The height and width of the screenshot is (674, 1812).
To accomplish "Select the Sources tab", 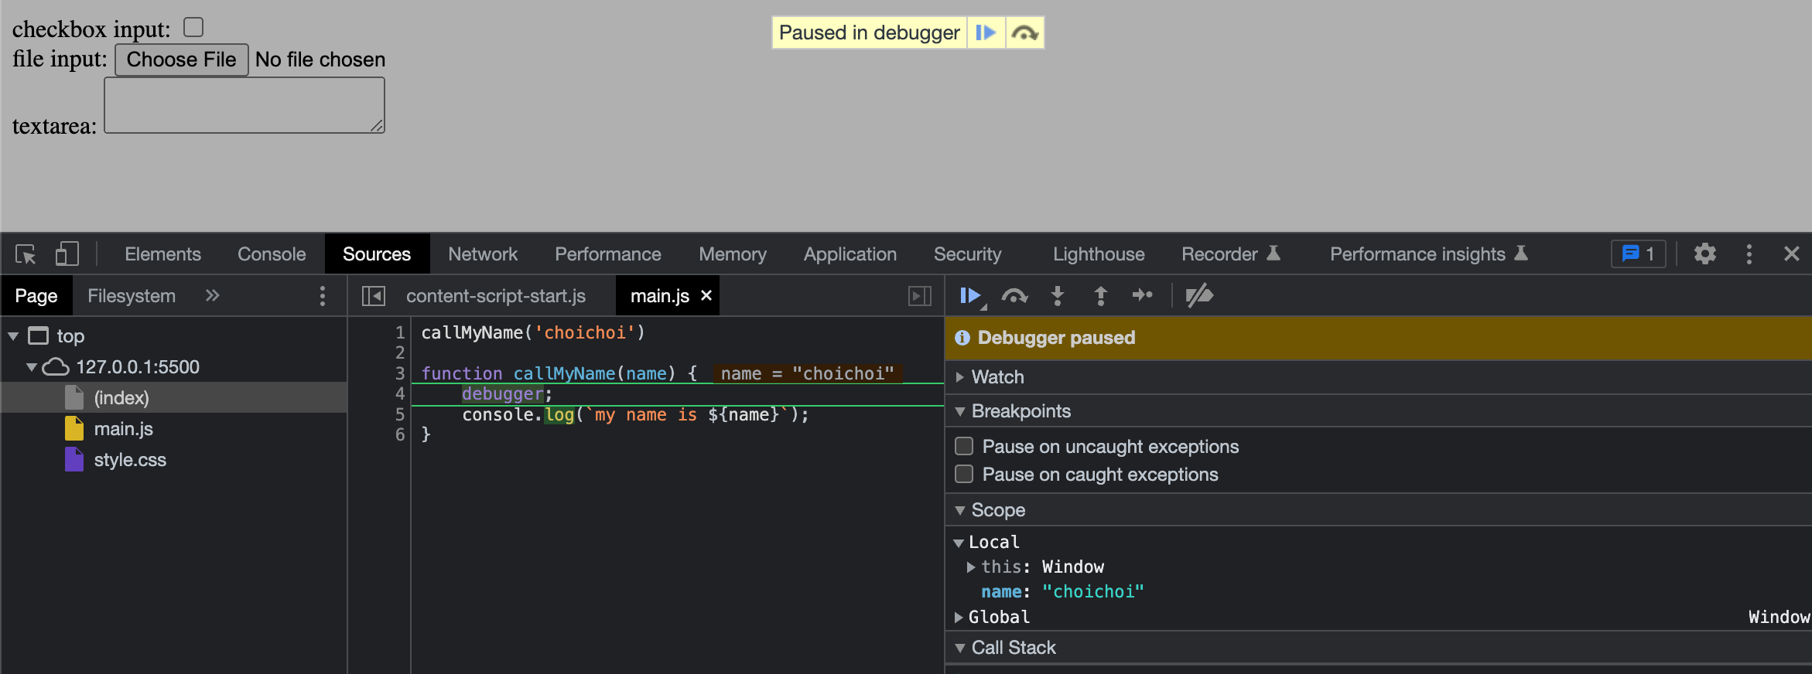I will [377, 254].
